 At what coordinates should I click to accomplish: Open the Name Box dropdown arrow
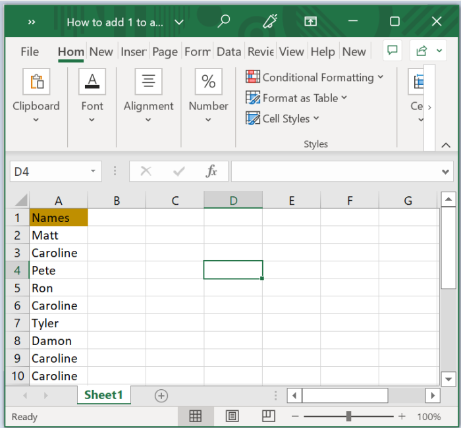point(93,171)
